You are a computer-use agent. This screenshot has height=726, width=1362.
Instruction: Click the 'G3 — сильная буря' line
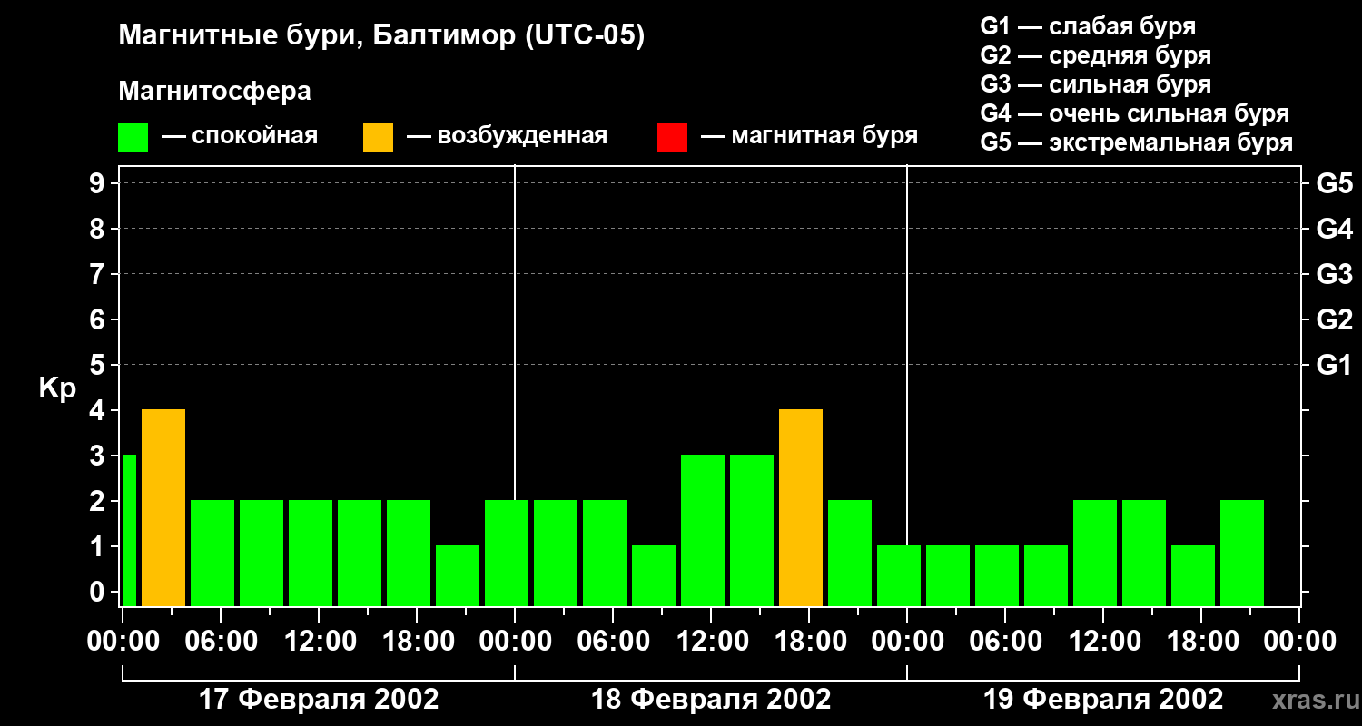click(x=1095, y=84)
